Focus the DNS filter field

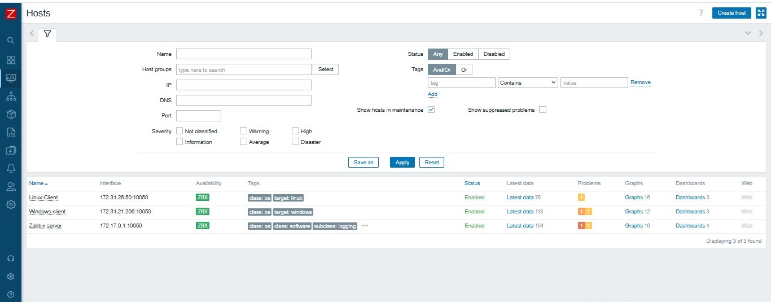click(244, 100)
